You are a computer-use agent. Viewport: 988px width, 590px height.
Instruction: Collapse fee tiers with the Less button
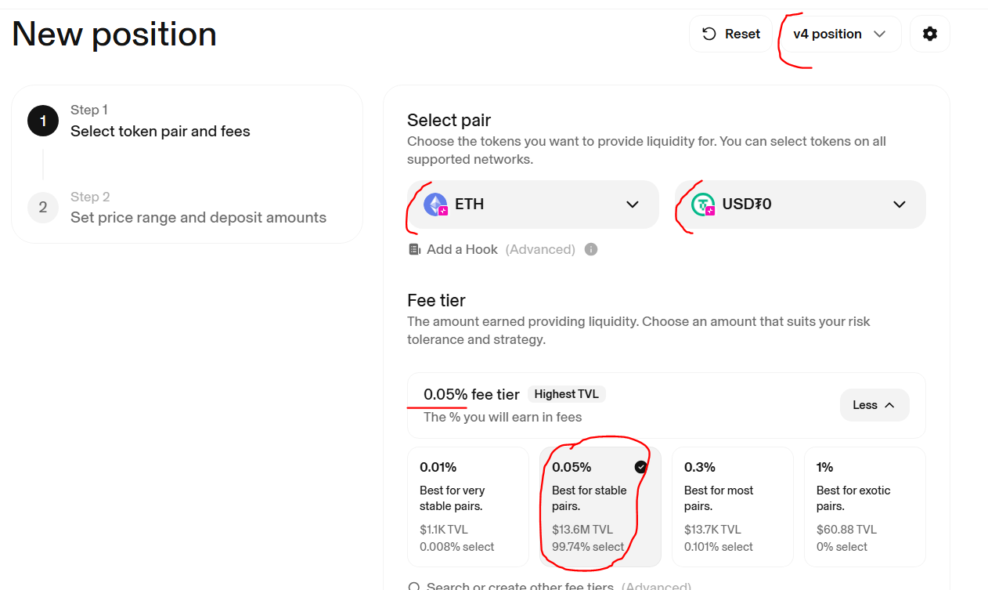pyautogui.click(x=874, y=405)
